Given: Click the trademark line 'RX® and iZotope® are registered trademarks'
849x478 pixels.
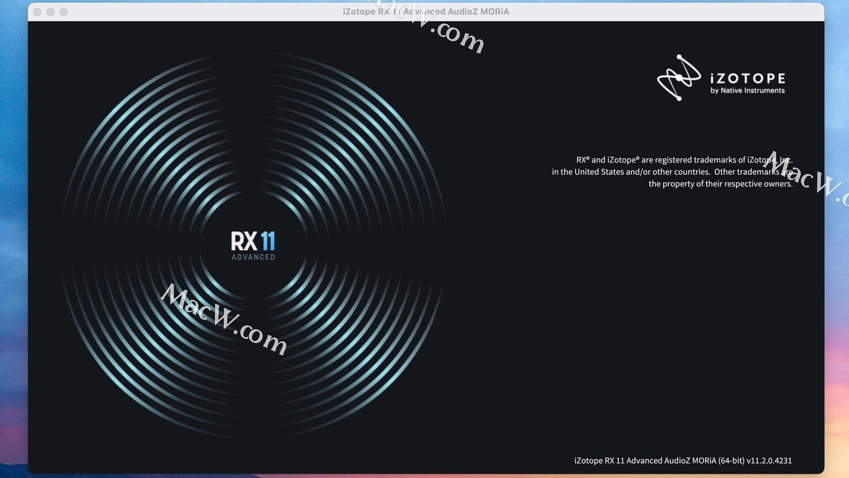Looking at the screenshot, I should pyautogui.click(x=684, y=160).
